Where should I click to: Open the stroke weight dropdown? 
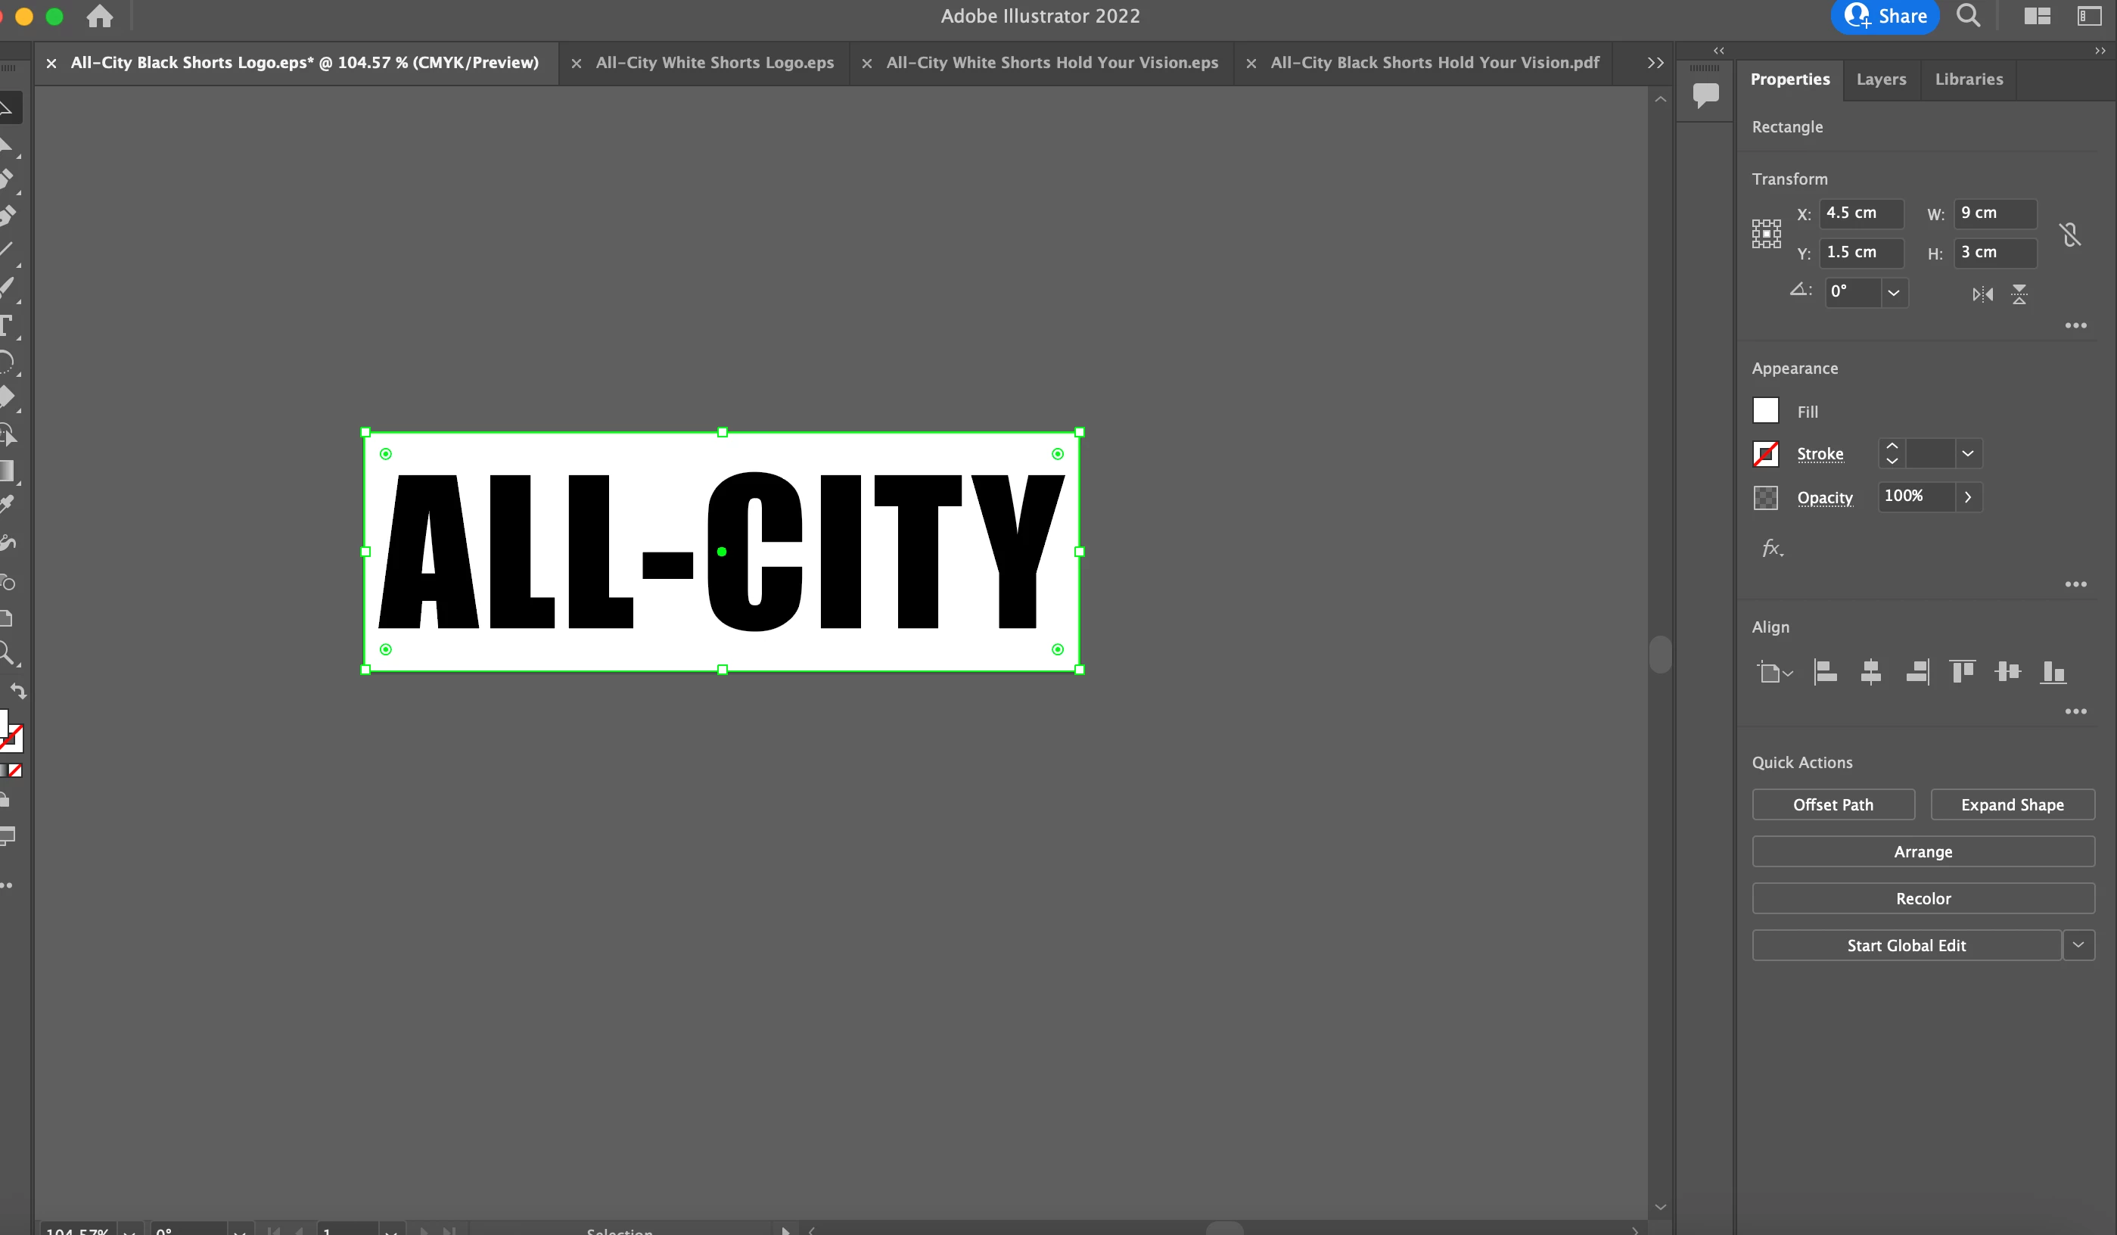click(1967, 454)
